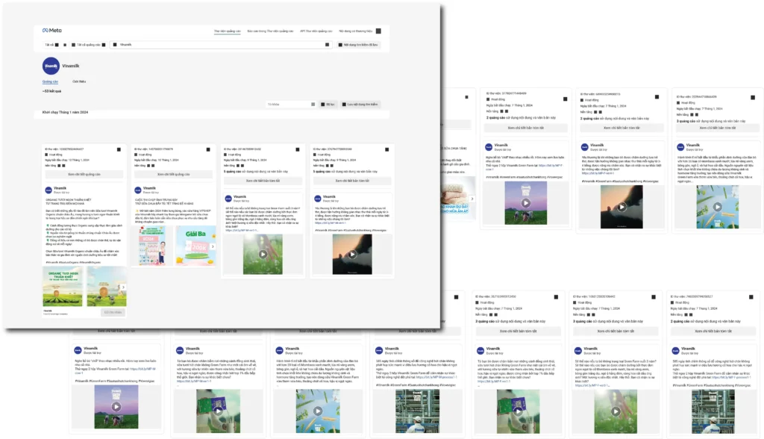Open the menu icon beside Nội dung có thương hiệu
This screenshot has height=439, width=764.
click(378, 31)
